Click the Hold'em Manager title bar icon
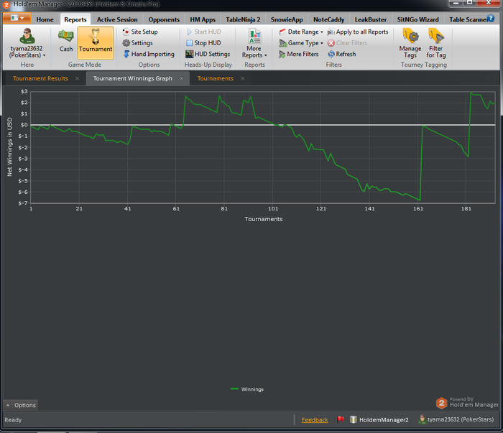503x433 pixels. tap(6, 4)
